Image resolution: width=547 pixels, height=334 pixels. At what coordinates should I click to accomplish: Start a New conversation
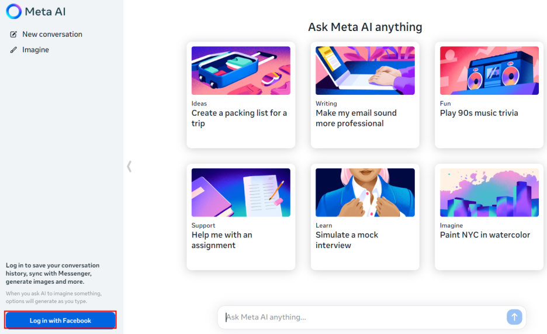pyautogui.click(x=53, y=34)
